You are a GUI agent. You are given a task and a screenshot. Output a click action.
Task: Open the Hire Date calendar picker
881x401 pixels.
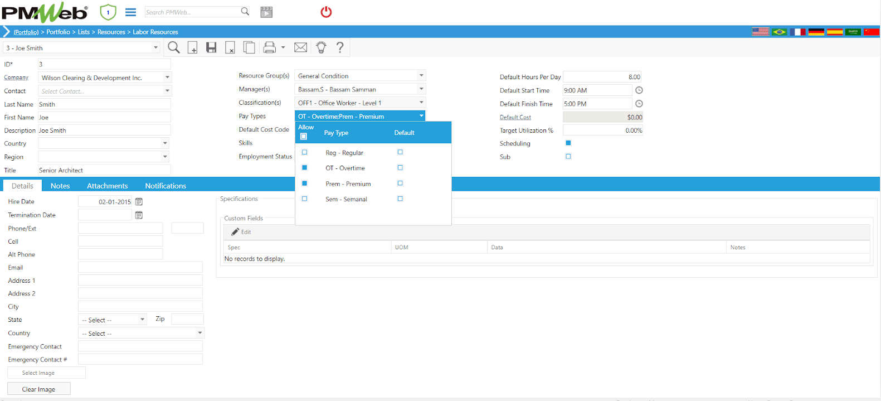click(x=139, y=202)
